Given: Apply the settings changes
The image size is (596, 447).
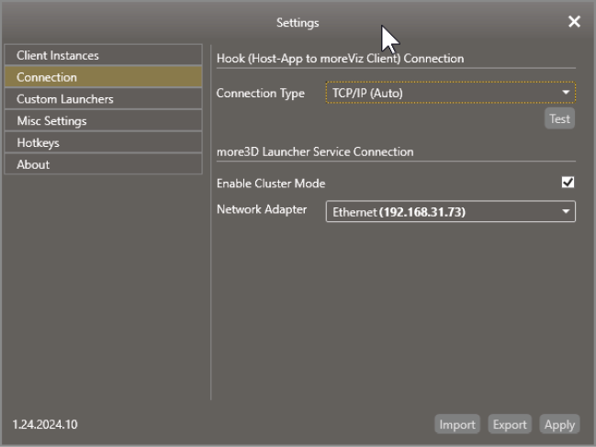Looking at the screenshot, I should (x=559, y=424).
